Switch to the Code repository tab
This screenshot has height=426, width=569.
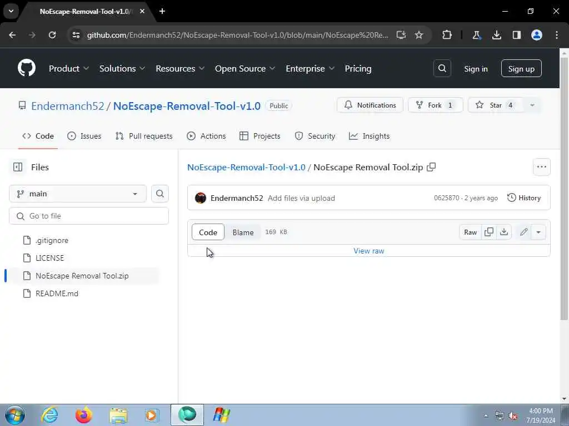point(38,136)
